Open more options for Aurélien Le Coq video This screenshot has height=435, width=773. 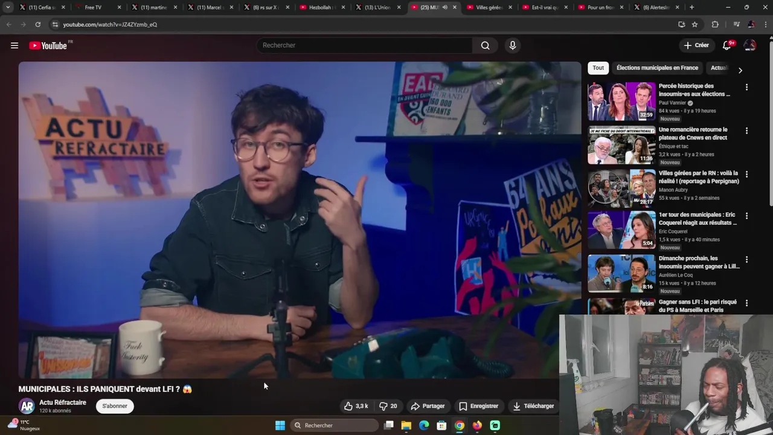coord(746,259)
